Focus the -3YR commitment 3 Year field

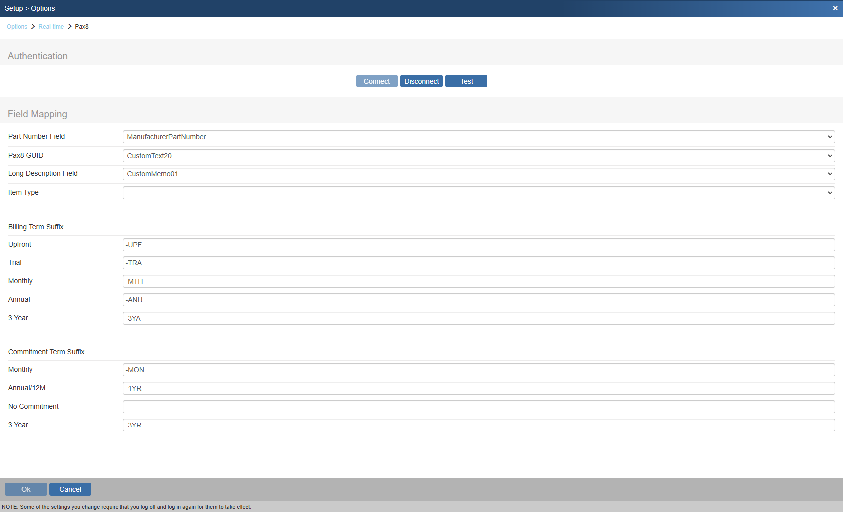point(478,425)
